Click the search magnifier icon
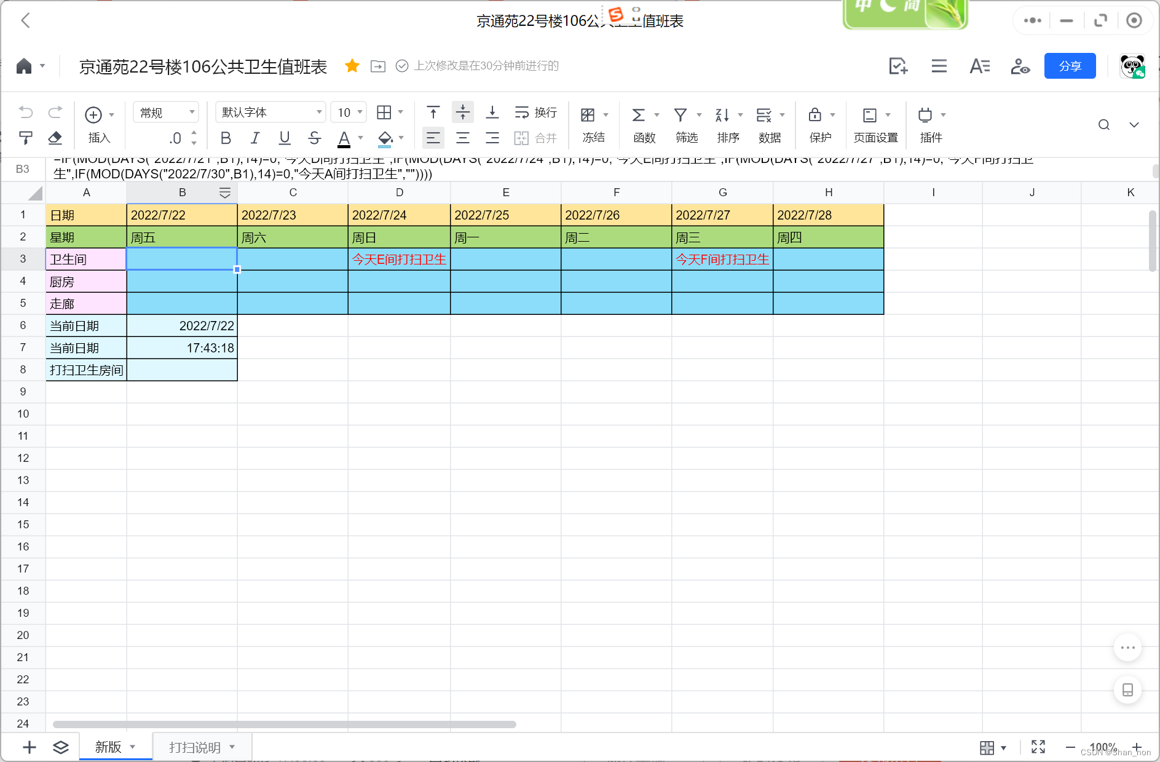Screen dimensions: 1160x762 point(1104,125)
